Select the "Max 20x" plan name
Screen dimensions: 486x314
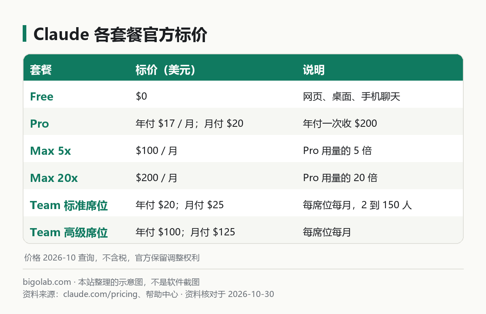(x=54, y=178)
